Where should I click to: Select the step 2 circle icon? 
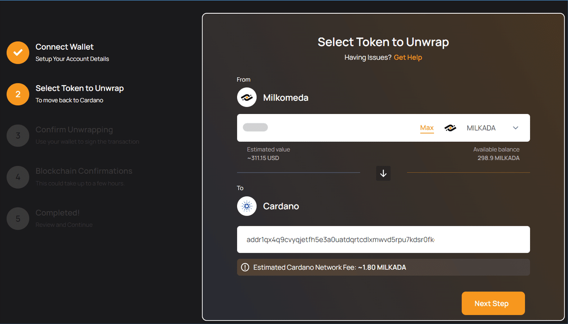tap(18, 94)
